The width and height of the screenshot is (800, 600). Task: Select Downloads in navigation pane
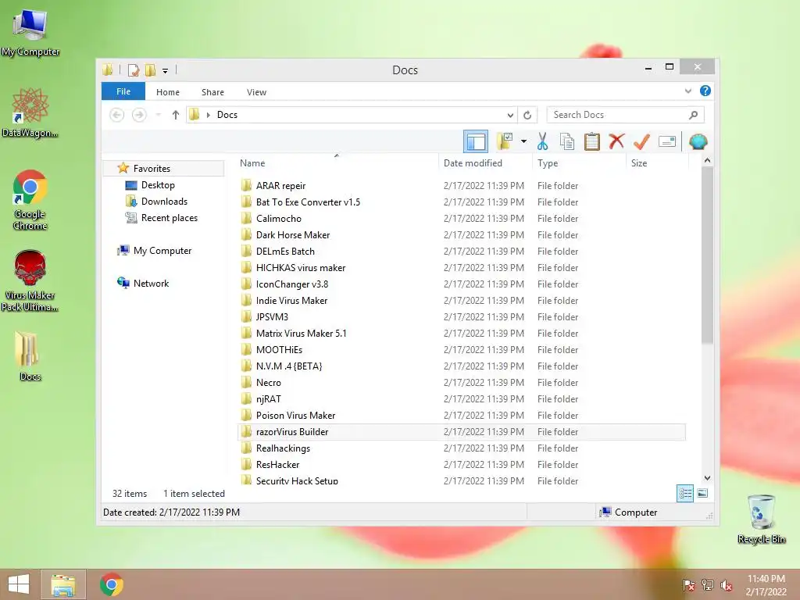[x=164, y=202]
